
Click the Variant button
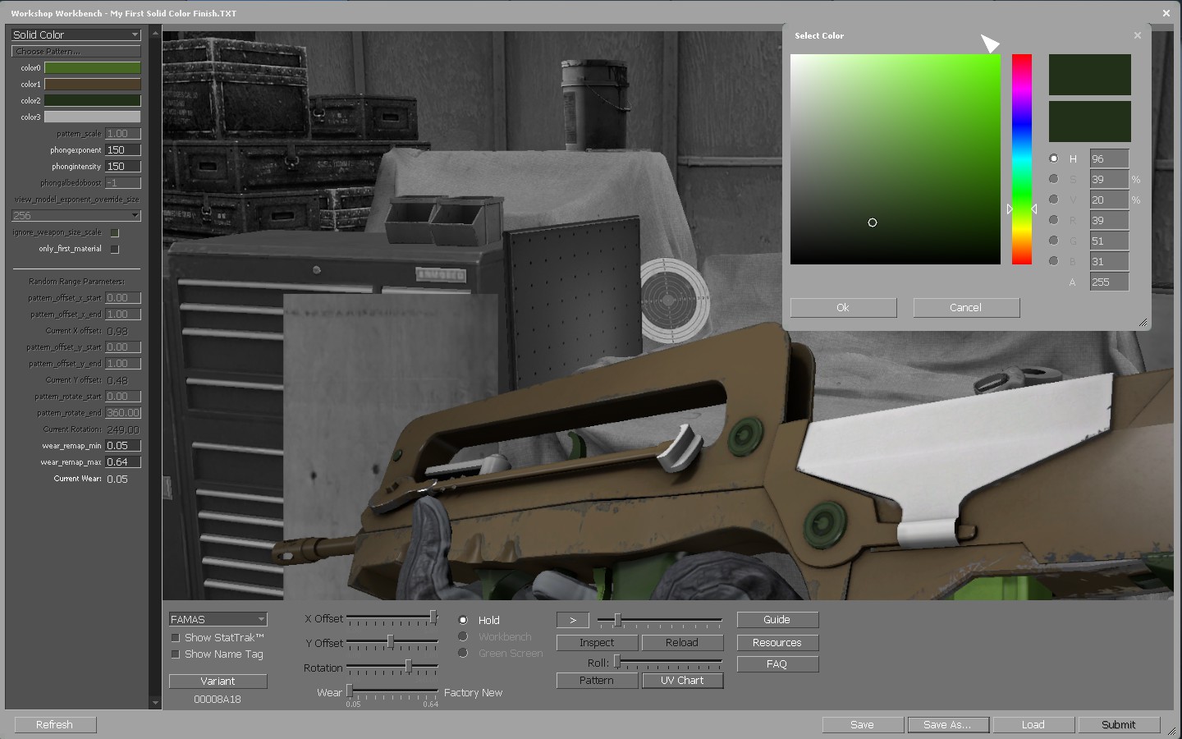click(x=218, y=681)
